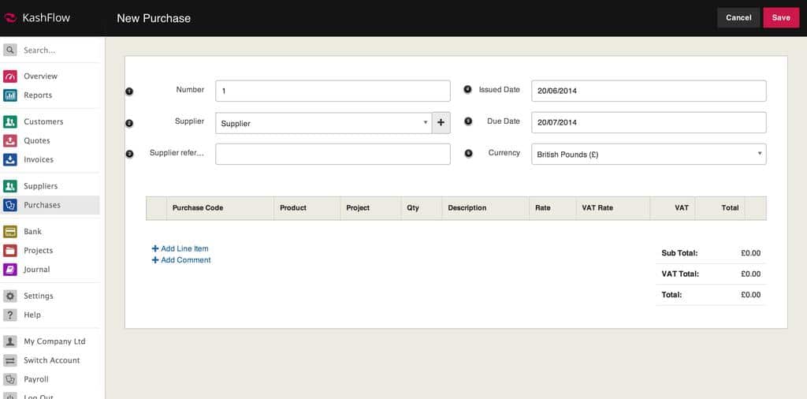807x399 pixels.
Task: Open the Currency British Pounds dropdown
Action: click(x=649, y=155)
